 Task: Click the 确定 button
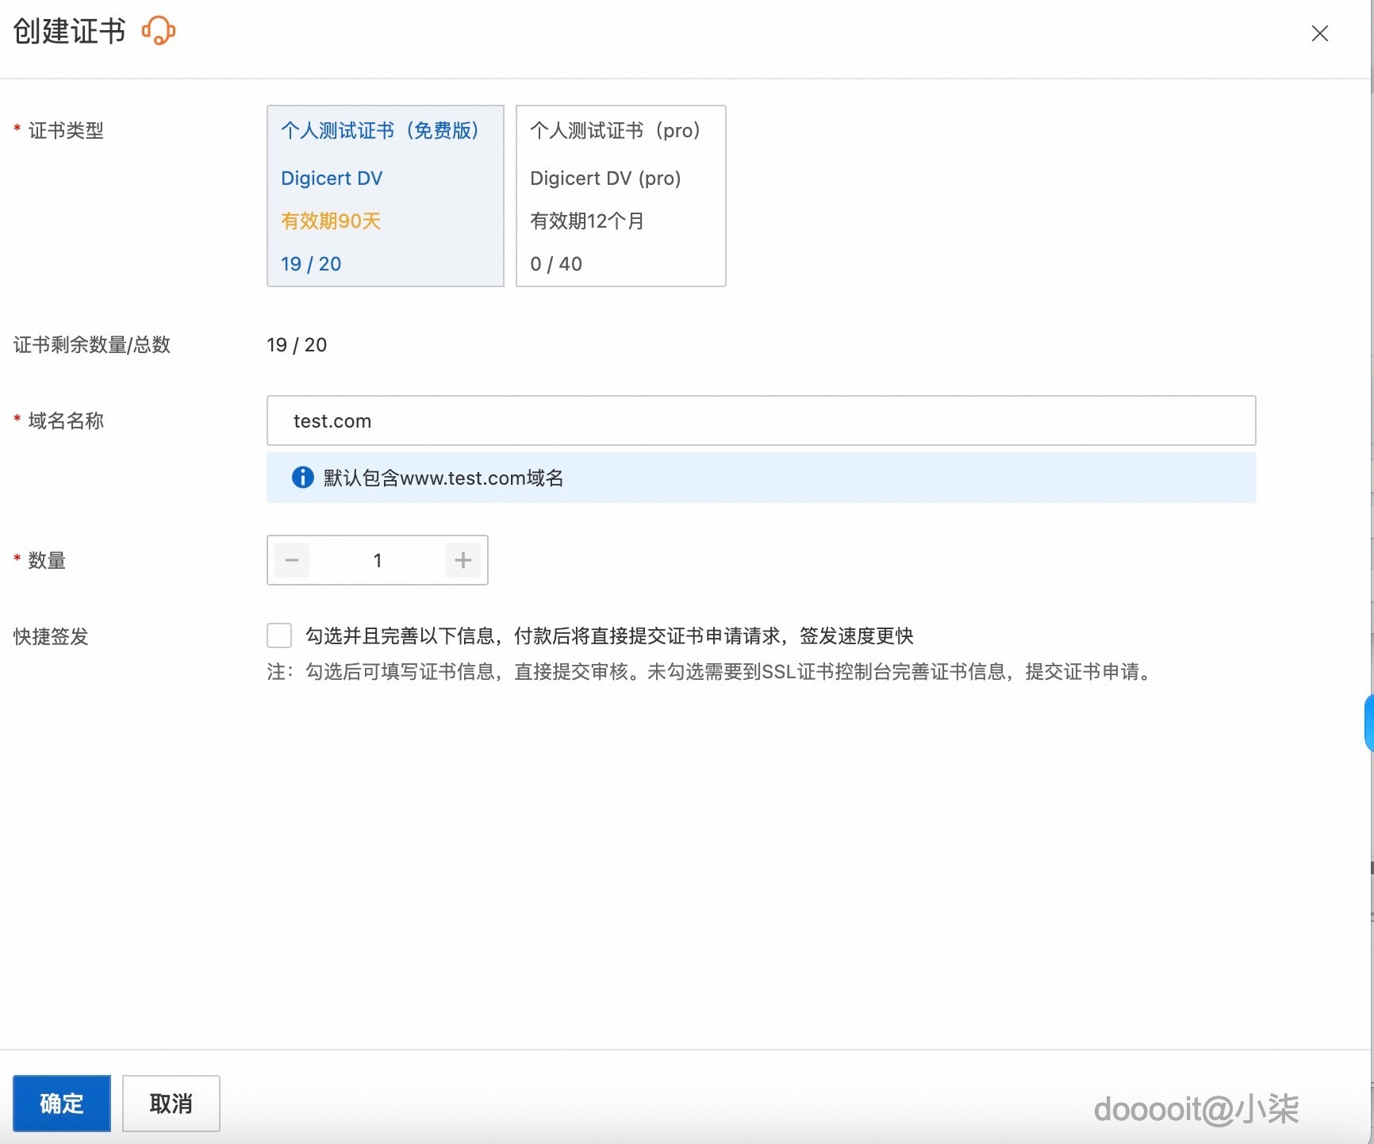(x=62, y=1103)
